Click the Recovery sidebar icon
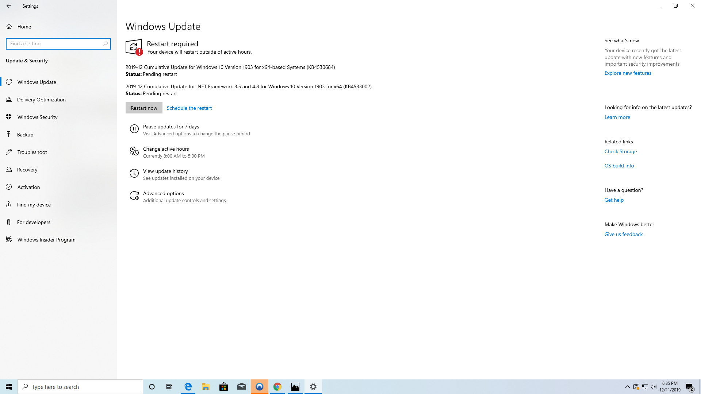Image resolution: width=701 pixels, height=394 pixels. click(x=9, y=170)
